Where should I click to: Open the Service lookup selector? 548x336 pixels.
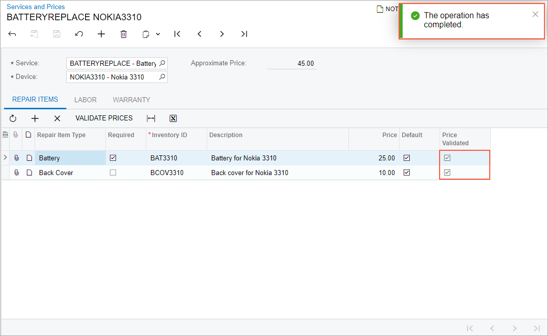point(162,63)
